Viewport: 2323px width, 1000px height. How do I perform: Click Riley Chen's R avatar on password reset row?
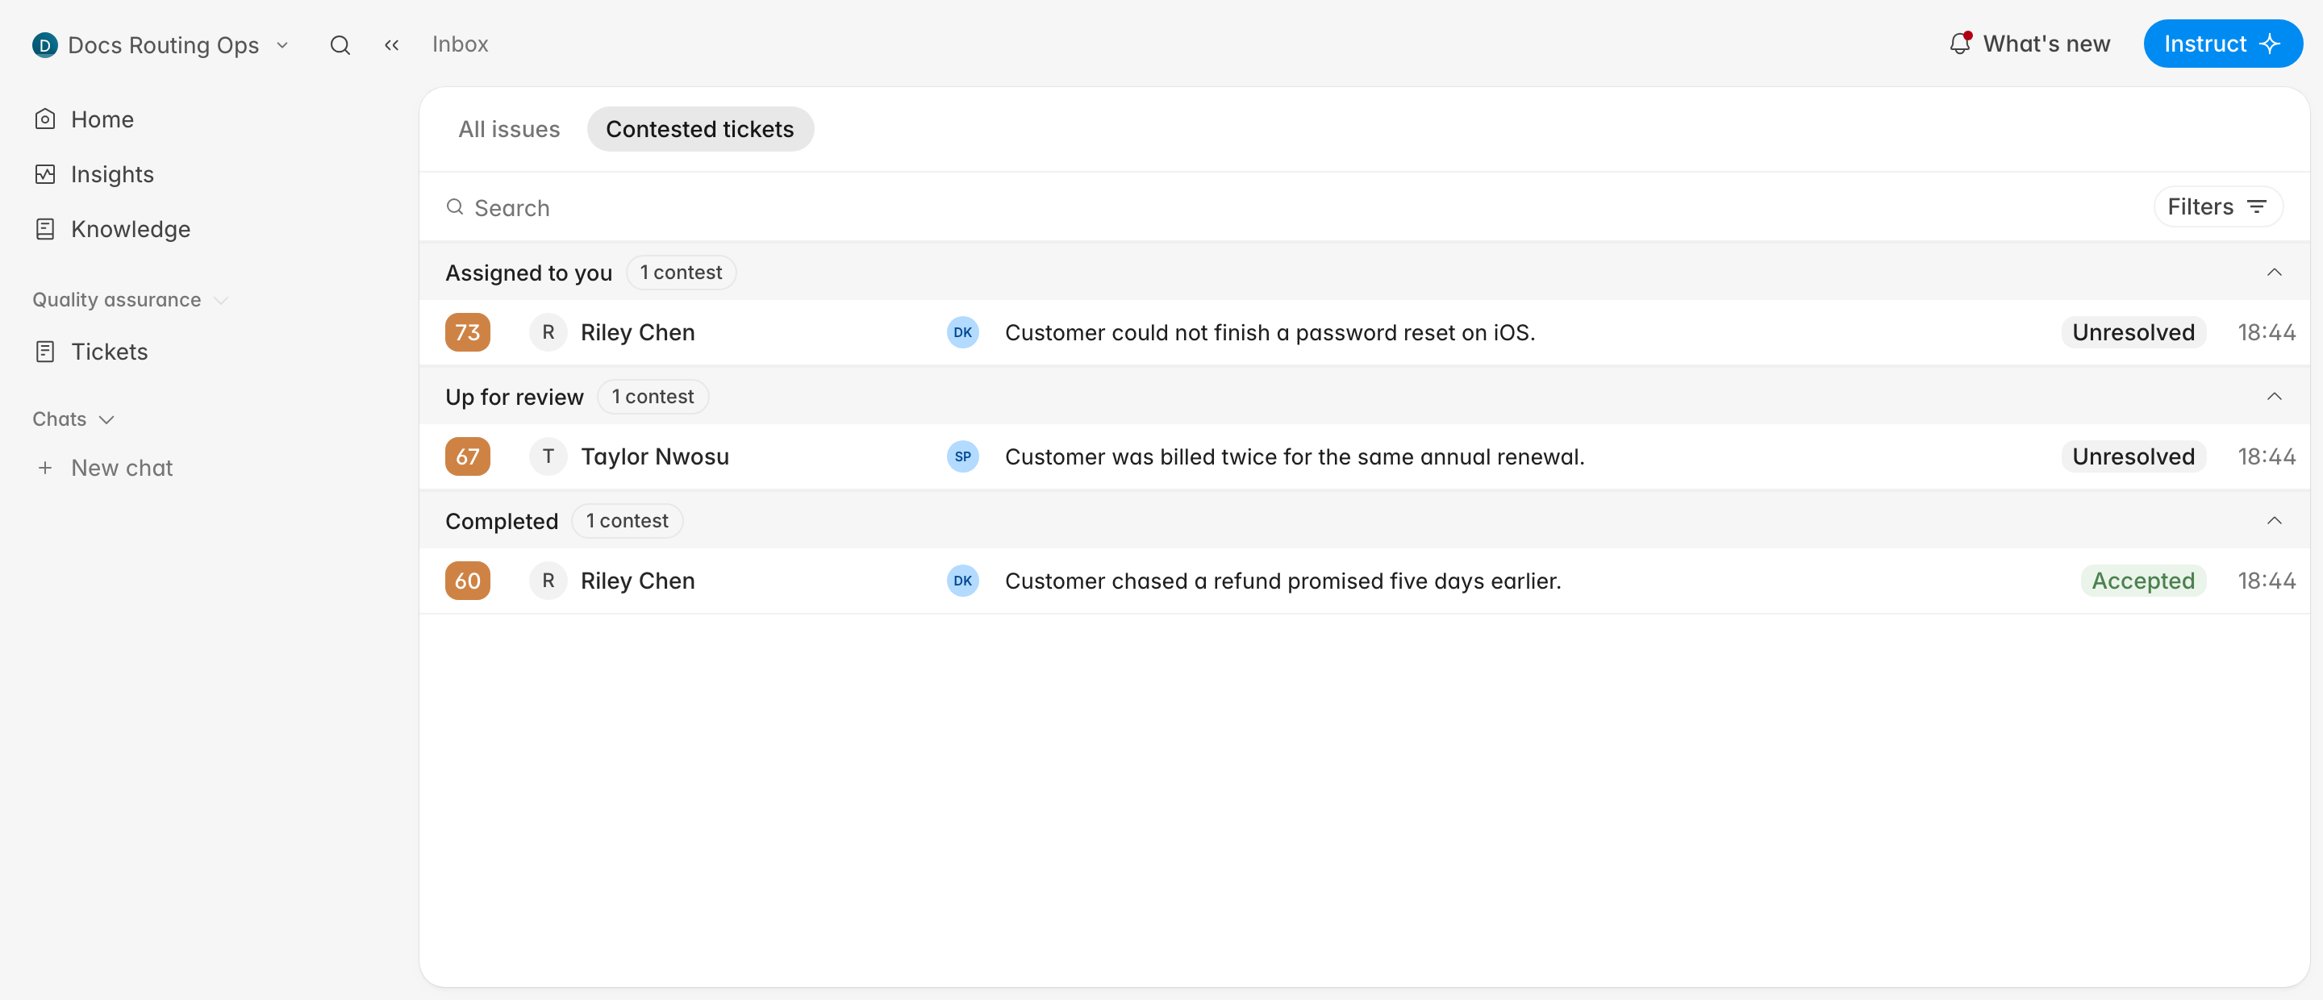[548, 333]
